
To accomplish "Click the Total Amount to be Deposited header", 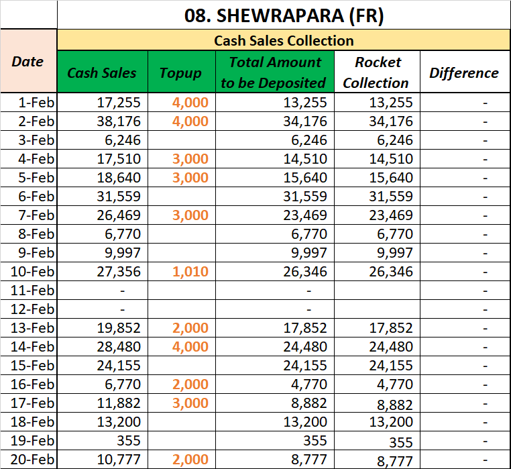I will pos(275,72).
